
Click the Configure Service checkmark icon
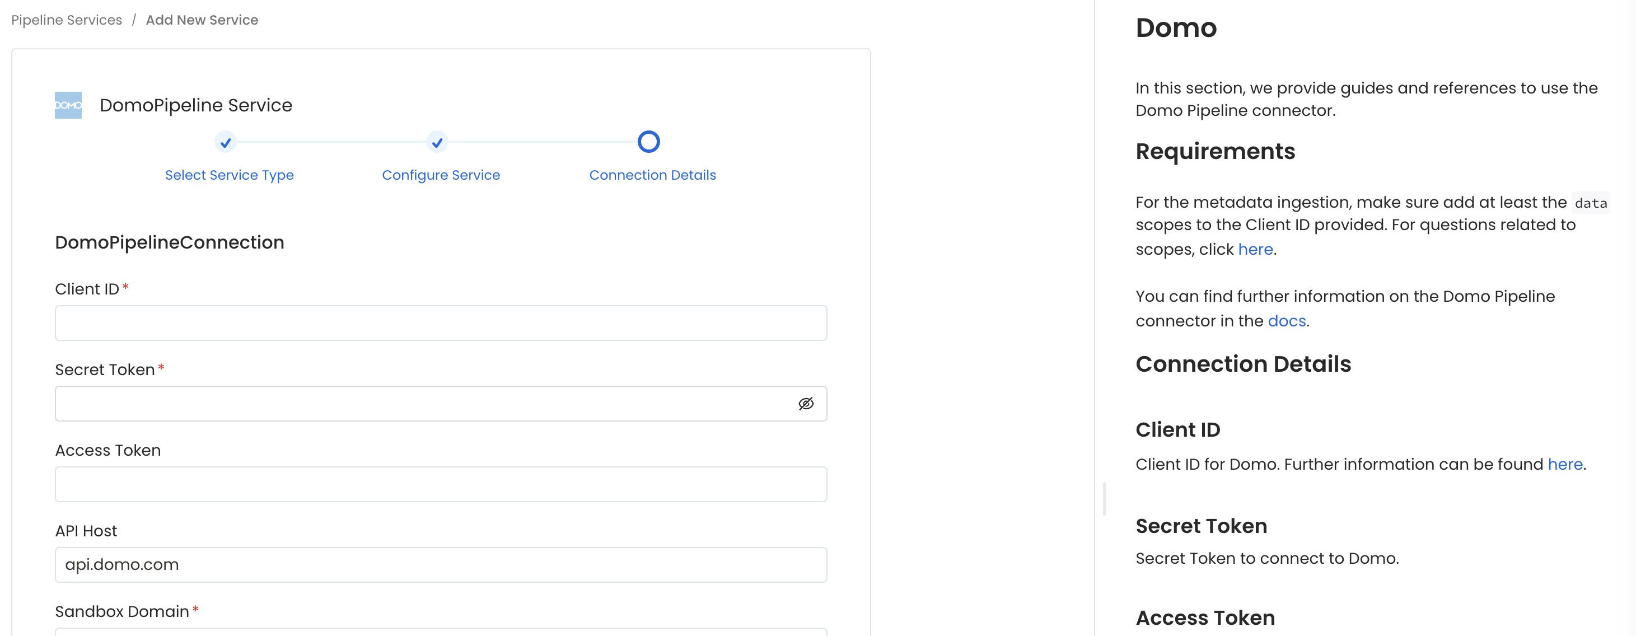click(437, 142)
